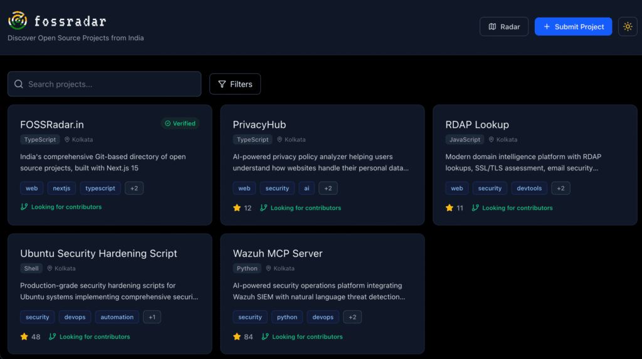Expand the +1 tags on Ubuntu Security card

point(152,317)
